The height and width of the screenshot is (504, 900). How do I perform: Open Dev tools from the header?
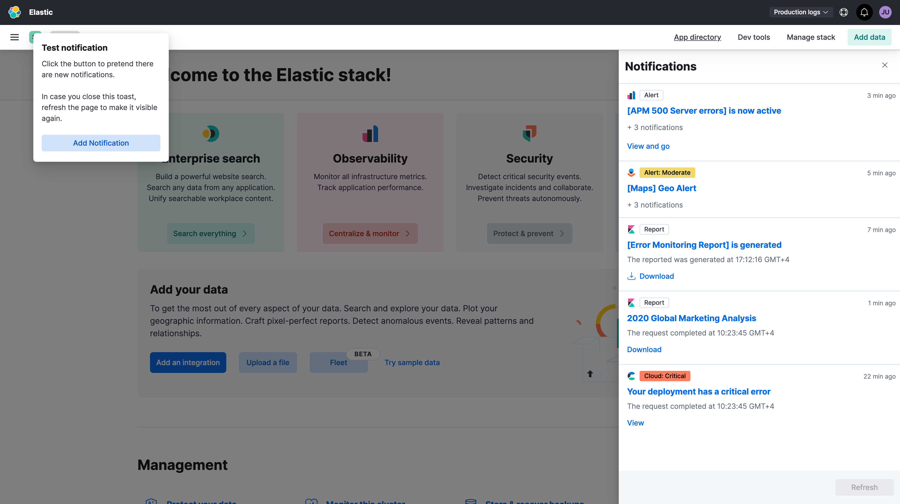coord(754,37)
